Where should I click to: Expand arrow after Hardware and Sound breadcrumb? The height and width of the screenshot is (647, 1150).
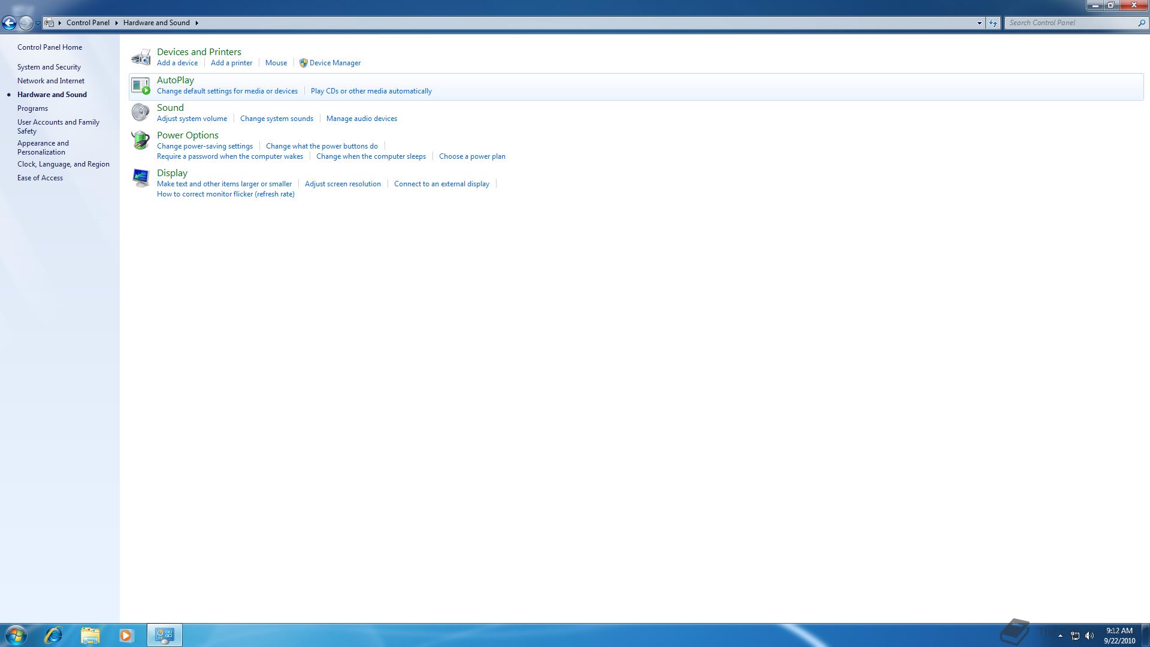pos(196,23)
